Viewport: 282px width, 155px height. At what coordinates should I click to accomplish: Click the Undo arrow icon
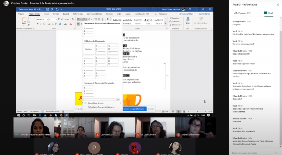click(x=51, y=9)
